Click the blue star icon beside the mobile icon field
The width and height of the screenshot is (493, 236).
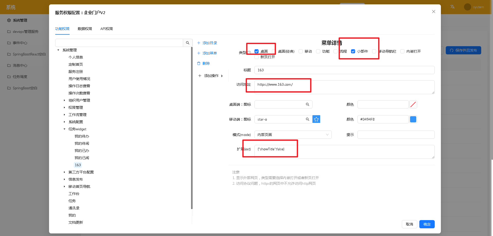[316, 119]
